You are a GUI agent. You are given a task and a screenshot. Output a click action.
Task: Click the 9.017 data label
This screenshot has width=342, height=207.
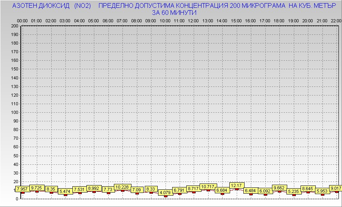[x=336, y=188]
